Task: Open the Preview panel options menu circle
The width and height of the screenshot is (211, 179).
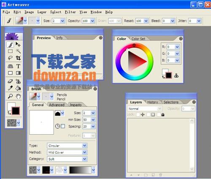Action: coord(100,38)
